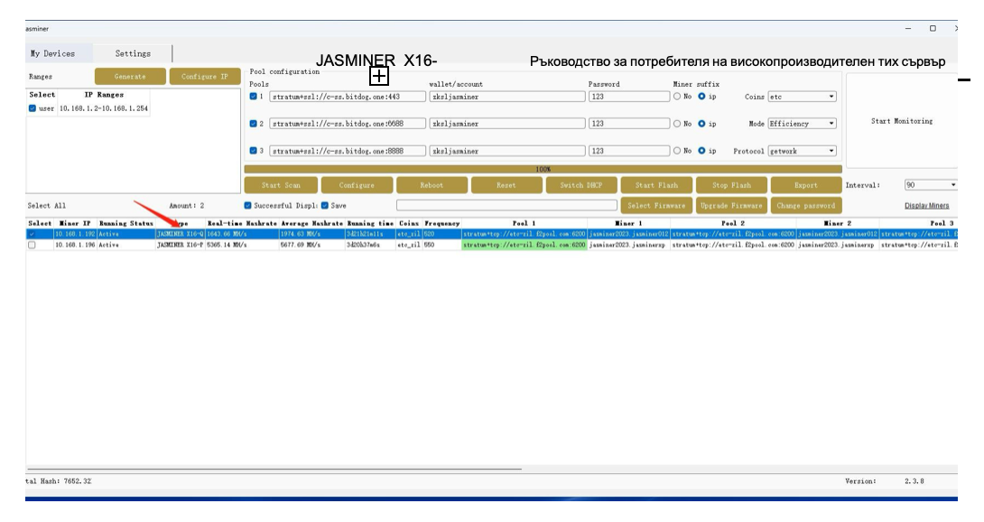Toggle the pool 2 checkbox
The height and width of the screenshot is (522, 984).
tap(254, 124)
